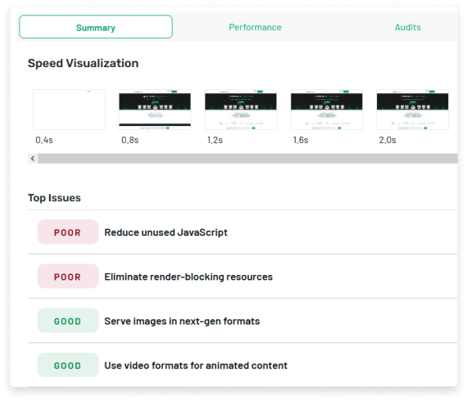Click POOR badge beside Reduce unused JavaScript
The image size is (467, 401).
[x=68, y=232]
